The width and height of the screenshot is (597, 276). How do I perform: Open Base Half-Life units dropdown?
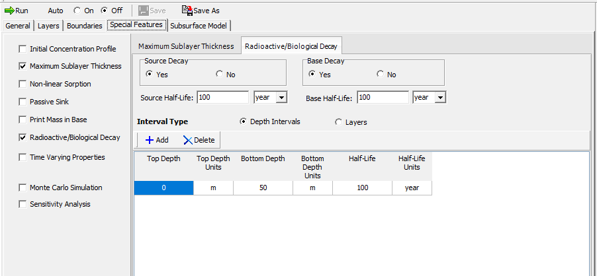tap(440, 98)
